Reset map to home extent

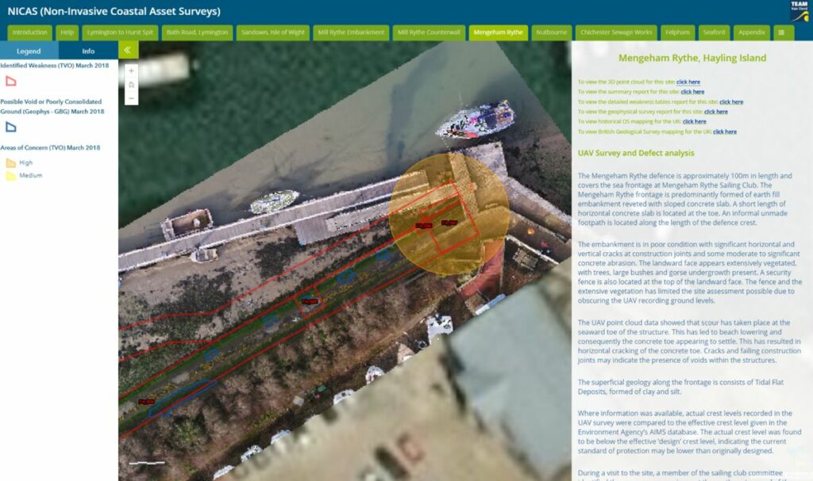(x=131, y=85)
